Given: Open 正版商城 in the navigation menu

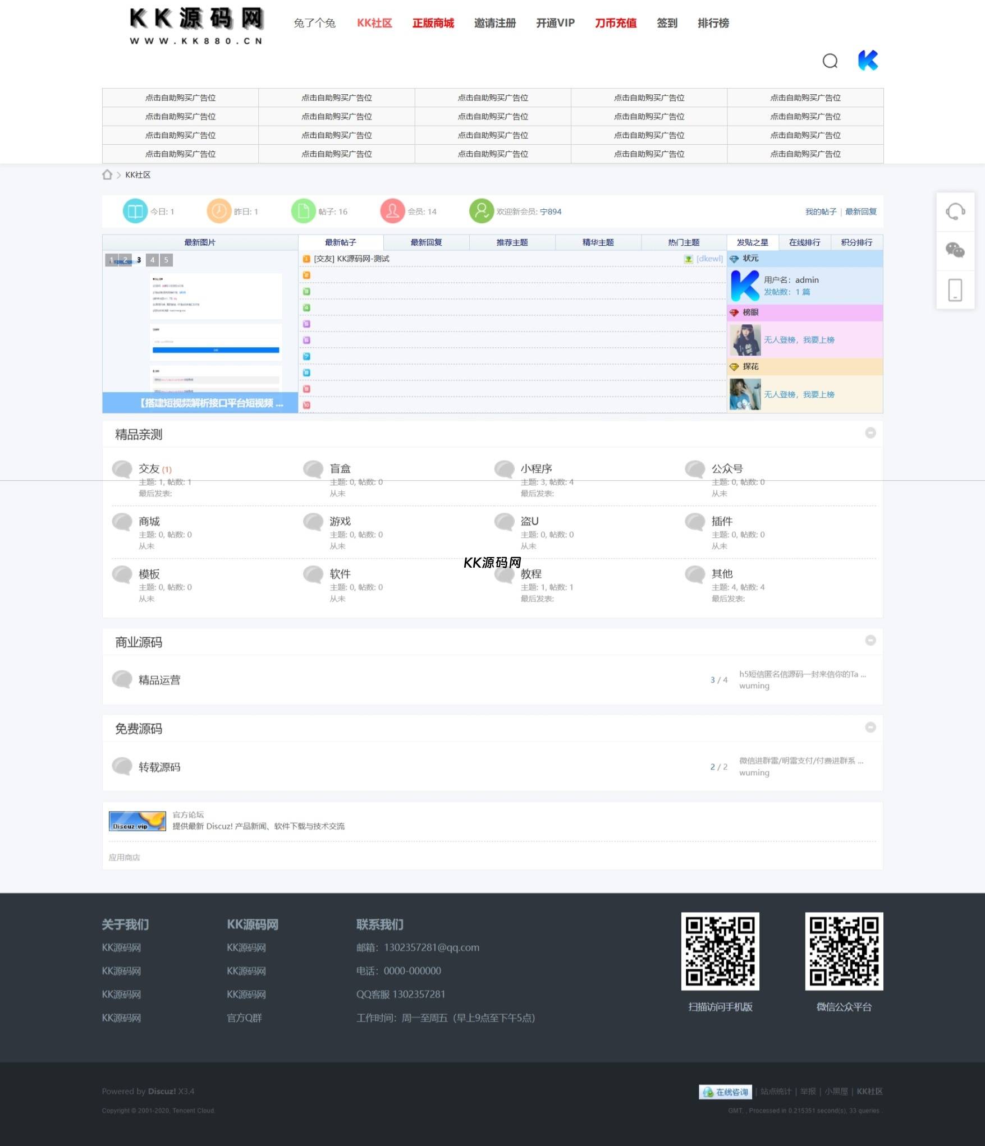Looking at the screenshot, I should tap(433, 23).
